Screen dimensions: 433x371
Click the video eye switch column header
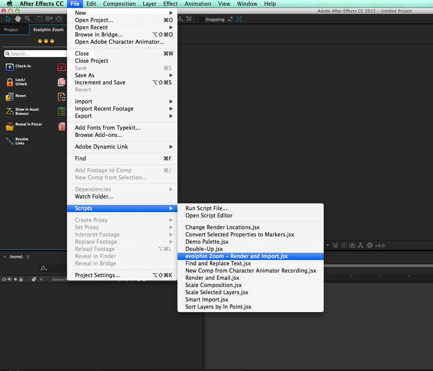click(4, 279)
